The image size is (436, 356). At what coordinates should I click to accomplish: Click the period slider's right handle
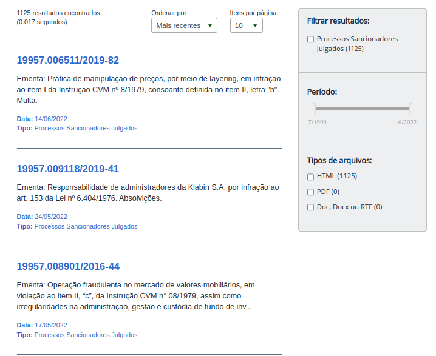(410, 109)
